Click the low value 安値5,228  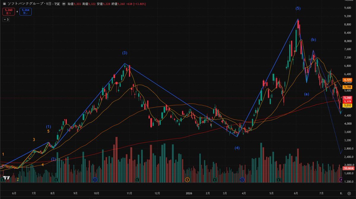104,4
